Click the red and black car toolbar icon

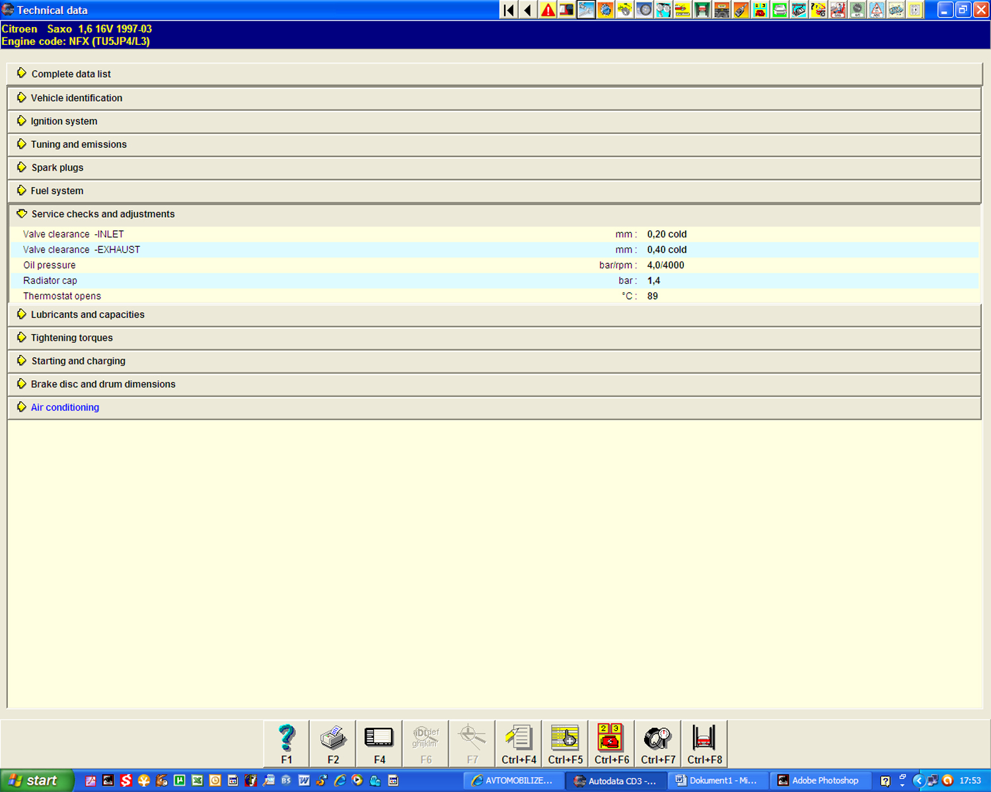point(567,10)
